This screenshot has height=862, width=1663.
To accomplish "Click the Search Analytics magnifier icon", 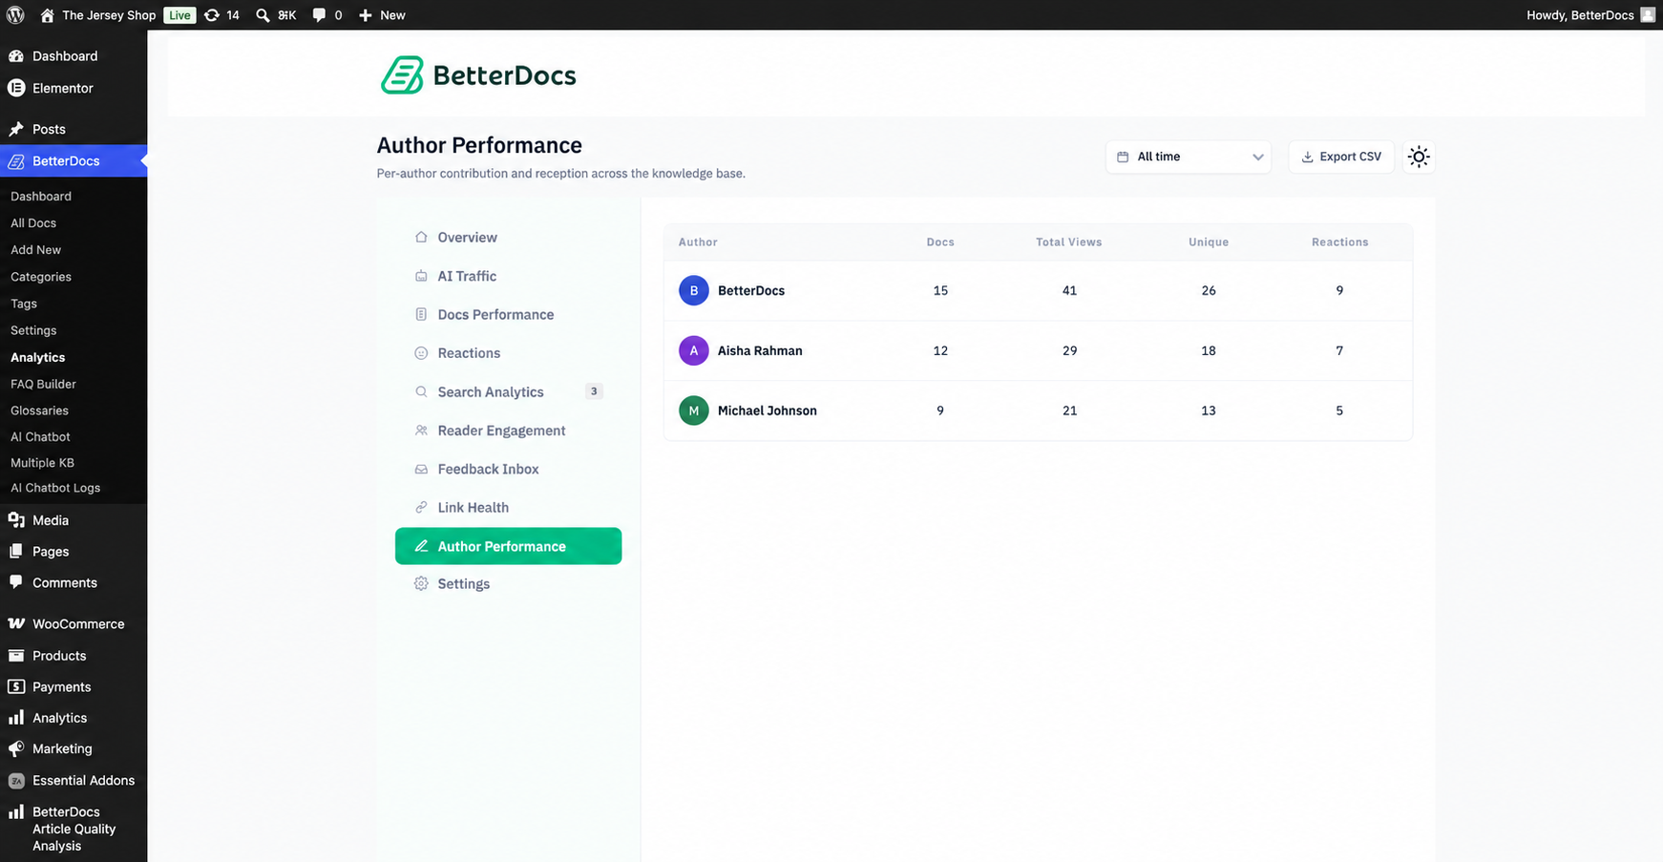I will pyautogui.click(x=421, y=391).
